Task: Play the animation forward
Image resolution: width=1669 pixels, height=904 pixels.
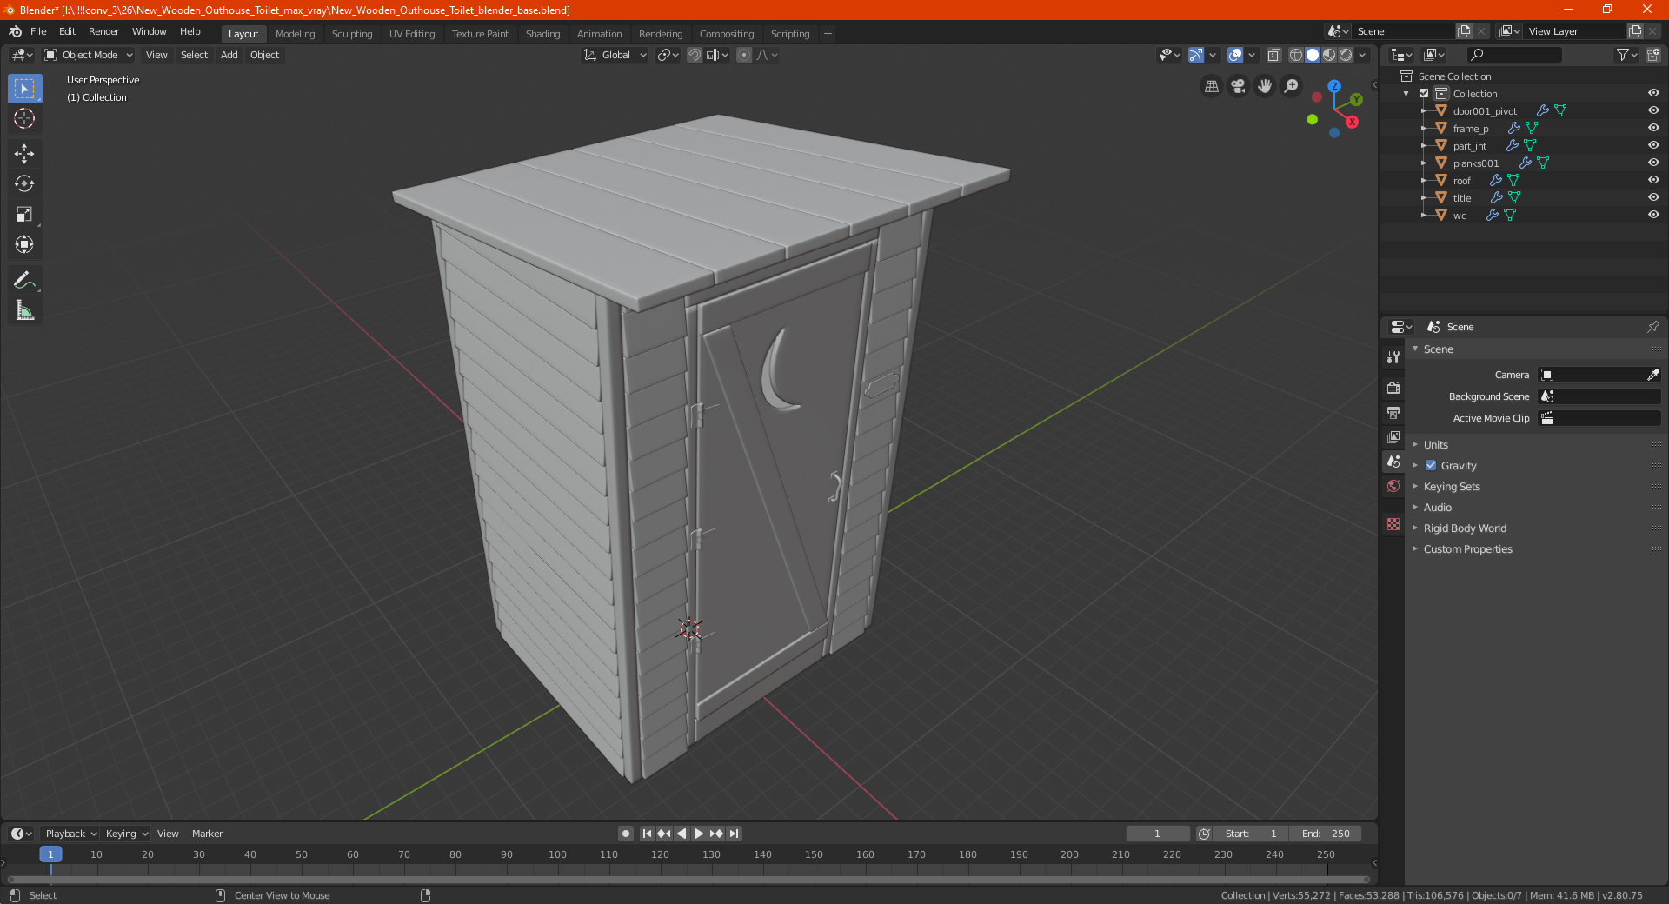Action: point(698,834)
